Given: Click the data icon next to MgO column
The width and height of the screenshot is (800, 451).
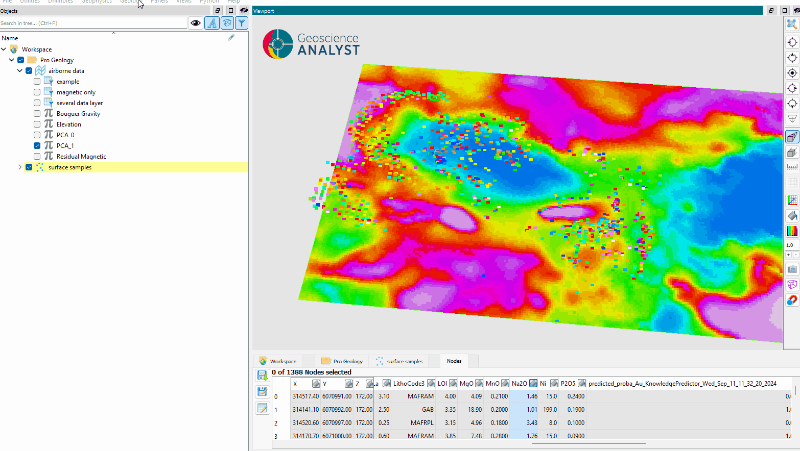Looking at the screenshot, I should click(479, 383).
